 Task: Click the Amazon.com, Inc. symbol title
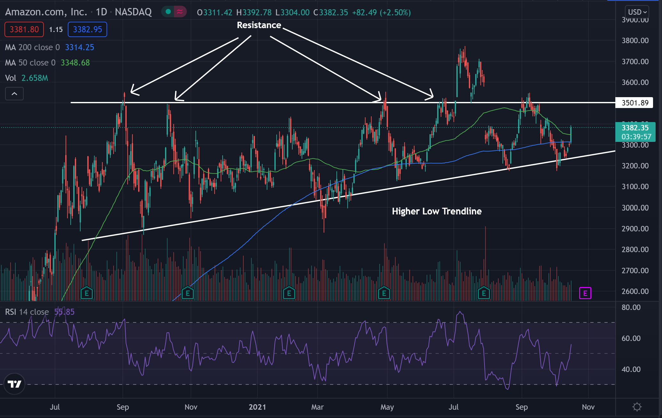(46, 12)
